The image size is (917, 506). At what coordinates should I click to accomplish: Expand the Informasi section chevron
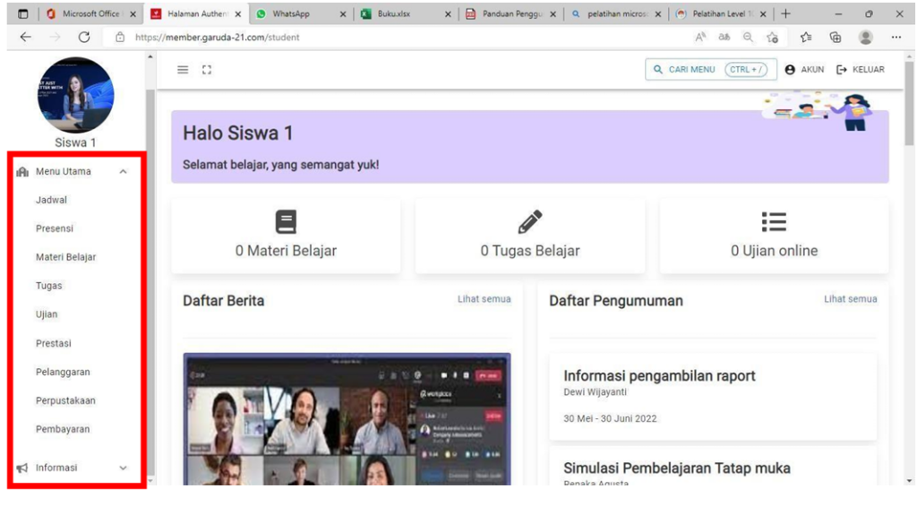click(x=123, y=467)
